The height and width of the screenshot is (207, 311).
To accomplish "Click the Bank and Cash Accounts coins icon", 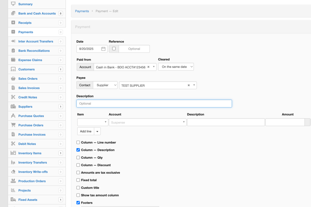I will [x=13, y=13].
